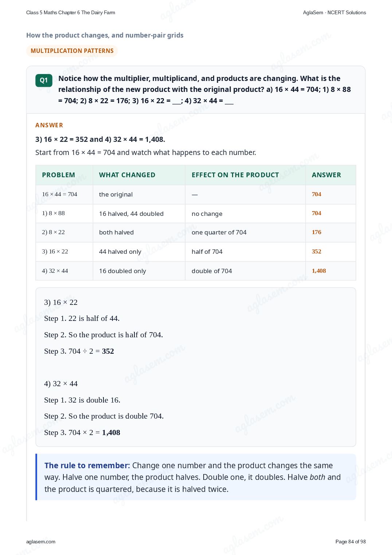This screenshot has height=555, width=392.
Task: Click the 'Page 84 of 98' indicator
Action: click(350, 542)
